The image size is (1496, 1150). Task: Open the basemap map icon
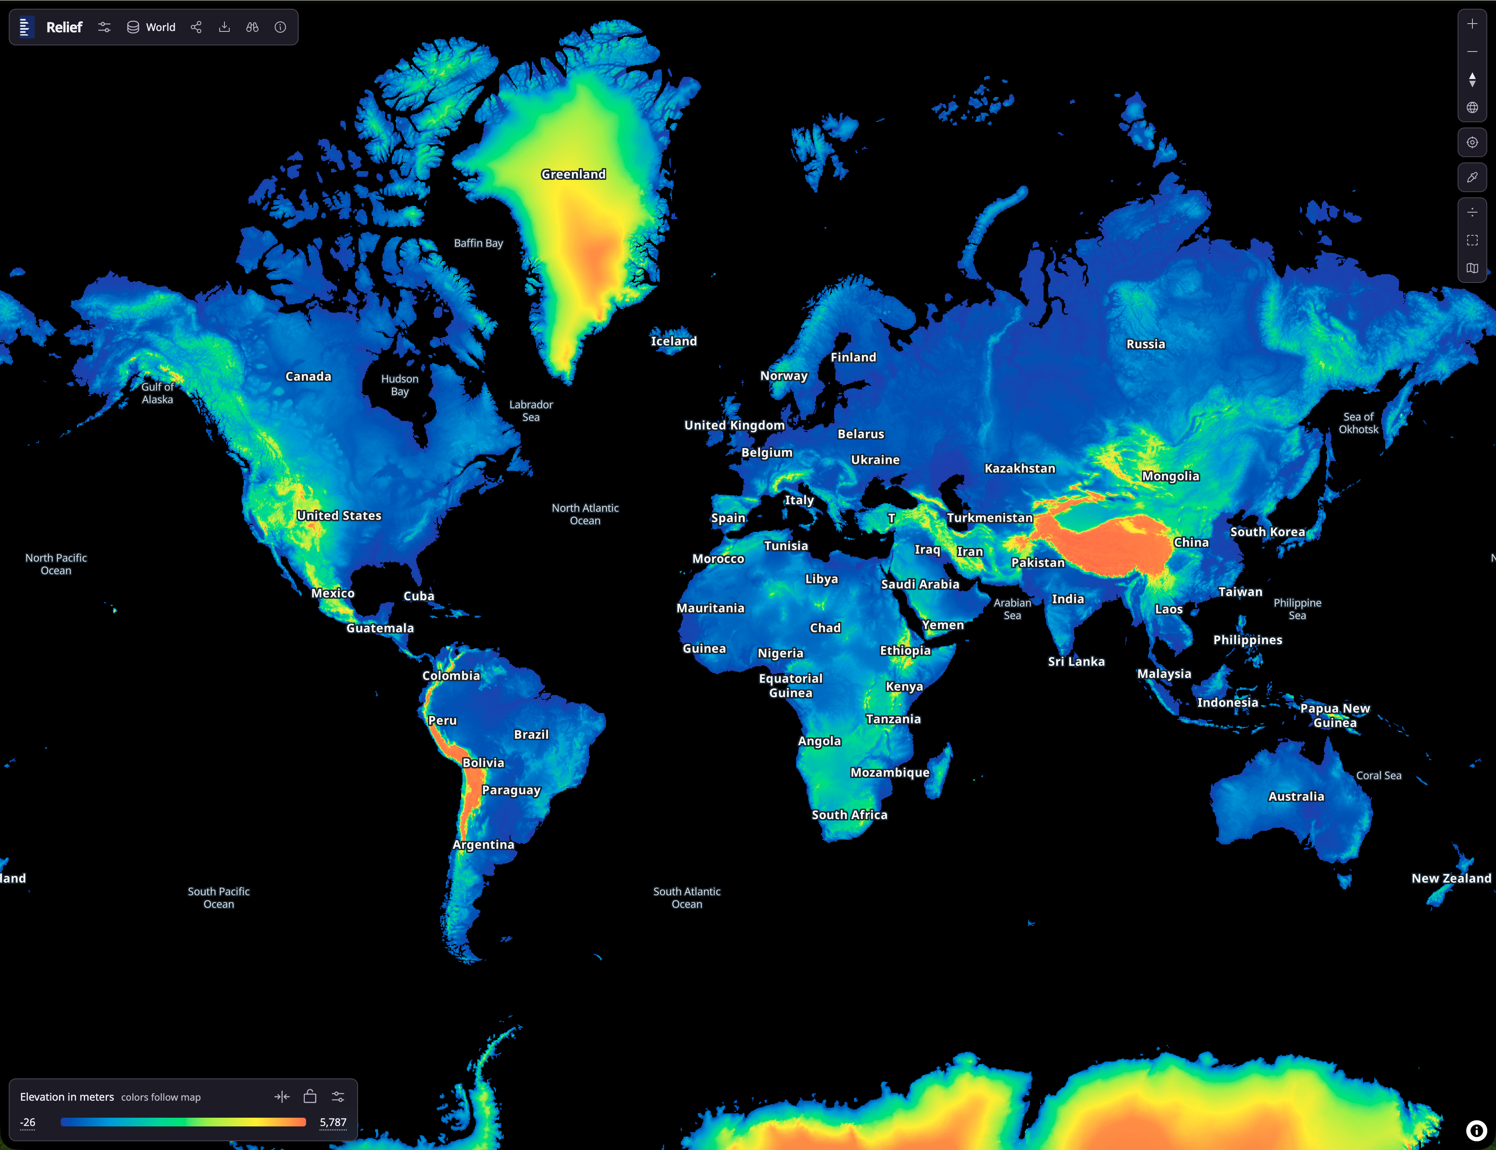coord(1472,269)
